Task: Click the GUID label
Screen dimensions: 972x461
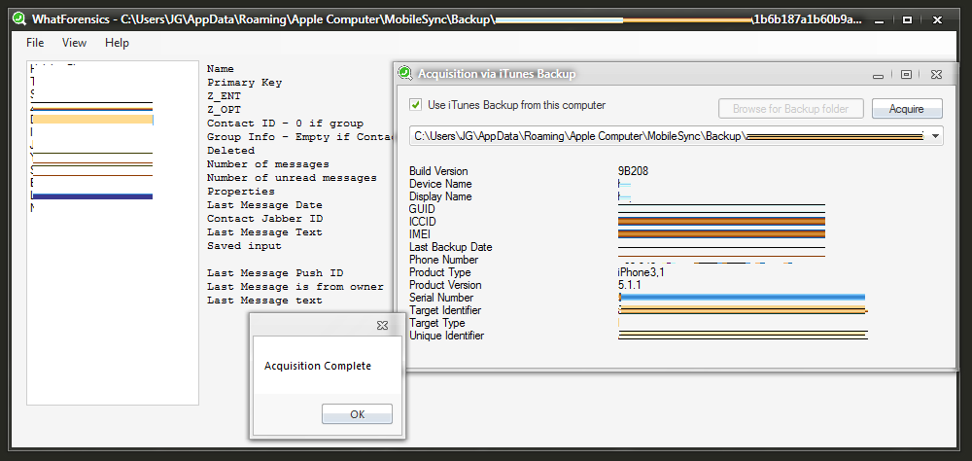Action: point(422,209)
